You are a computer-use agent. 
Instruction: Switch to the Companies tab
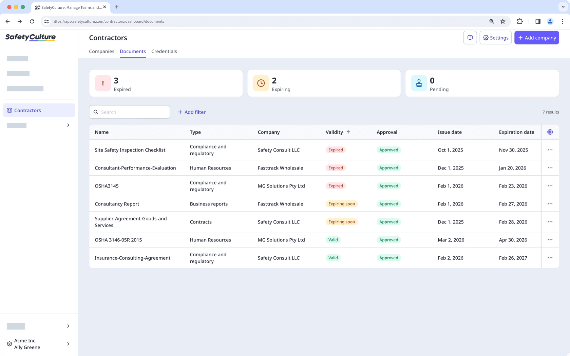coord(101,51)
